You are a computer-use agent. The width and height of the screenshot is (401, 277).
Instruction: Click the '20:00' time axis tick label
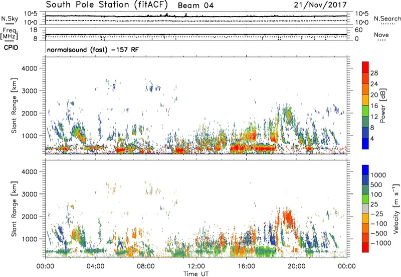pyautogui.click(x=297, y=266)
